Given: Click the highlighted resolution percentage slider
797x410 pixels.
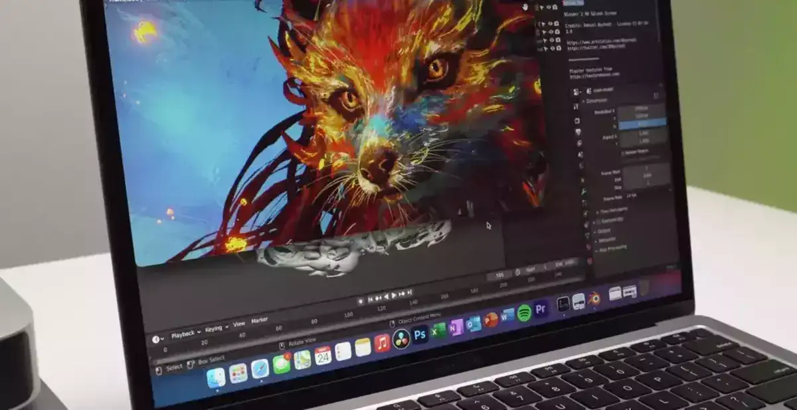Looking at the screenshot, I should point(642,124).
